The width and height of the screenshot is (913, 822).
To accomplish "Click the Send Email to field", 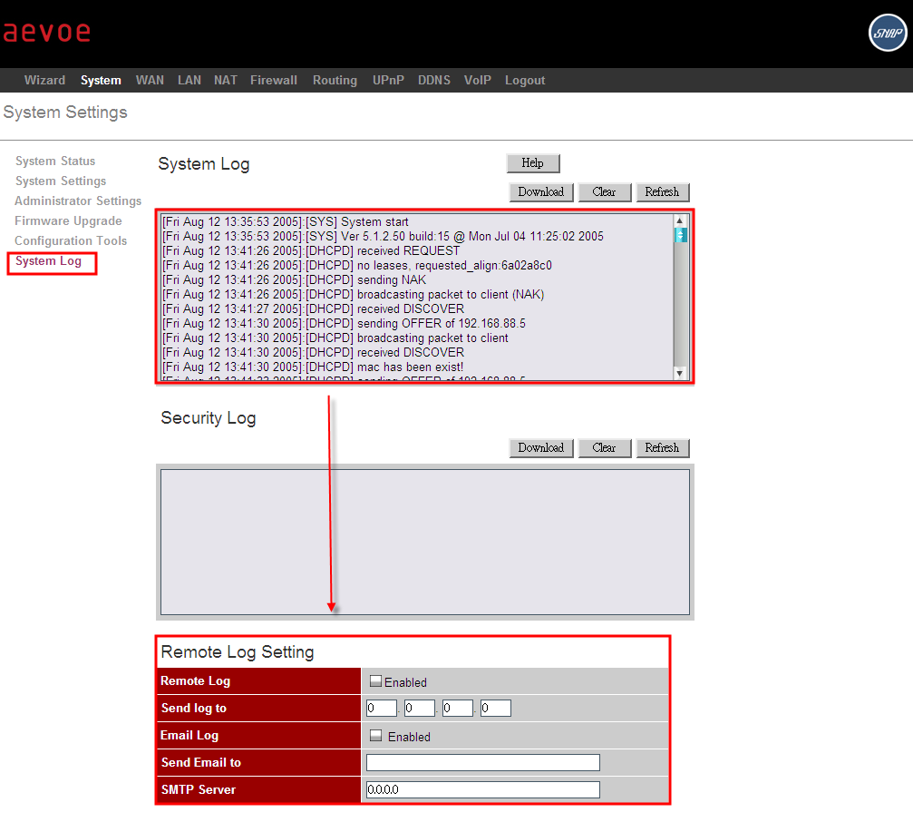I will [x=482, y=763].
